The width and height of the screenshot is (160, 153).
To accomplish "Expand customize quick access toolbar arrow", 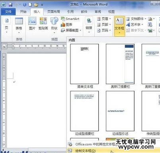I will point(42,5).
